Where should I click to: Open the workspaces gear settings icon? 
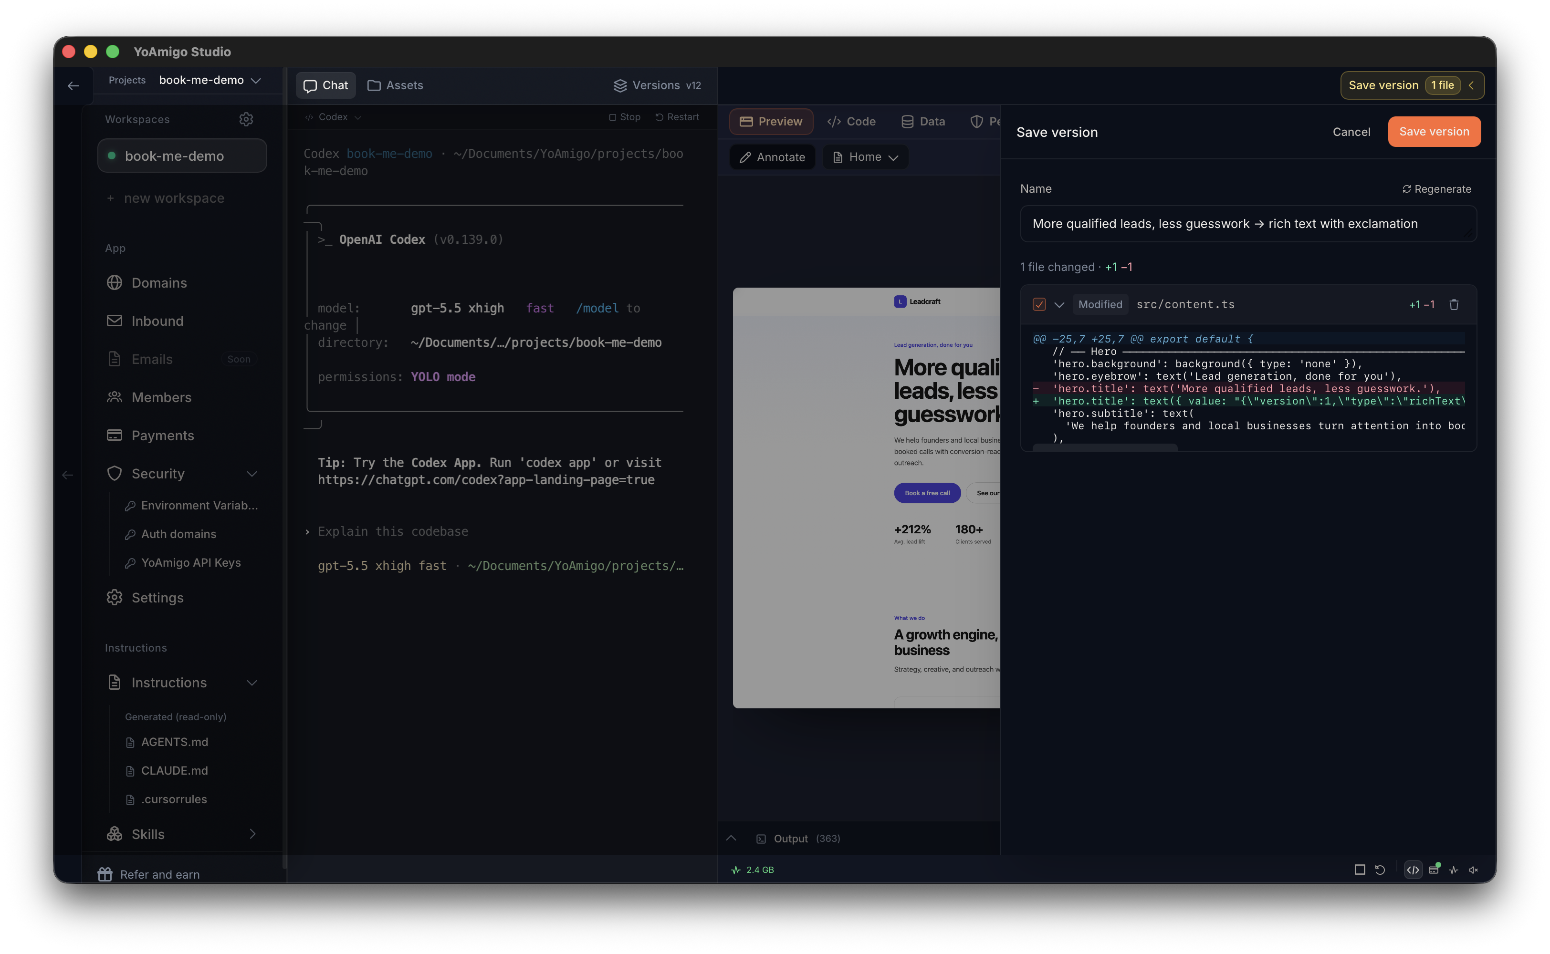coord(246,119)
